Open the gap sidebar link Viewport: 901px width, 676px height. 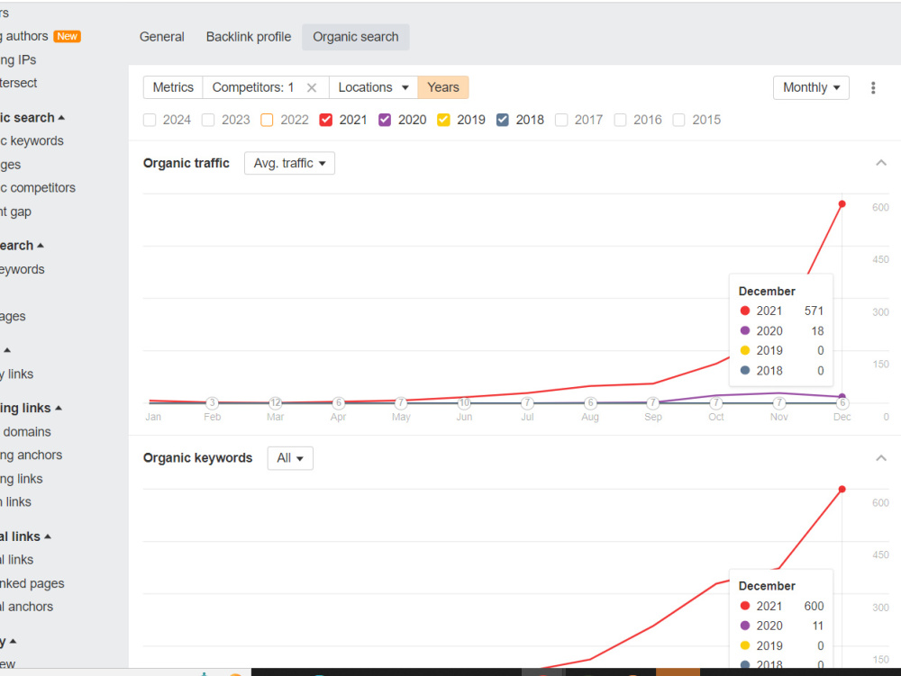click(15, 212)
